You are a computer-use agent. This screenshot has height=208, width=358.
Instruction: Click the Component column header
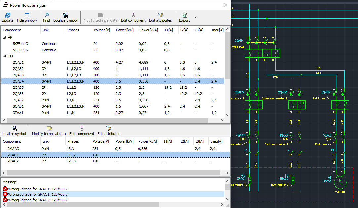(12, 30)
